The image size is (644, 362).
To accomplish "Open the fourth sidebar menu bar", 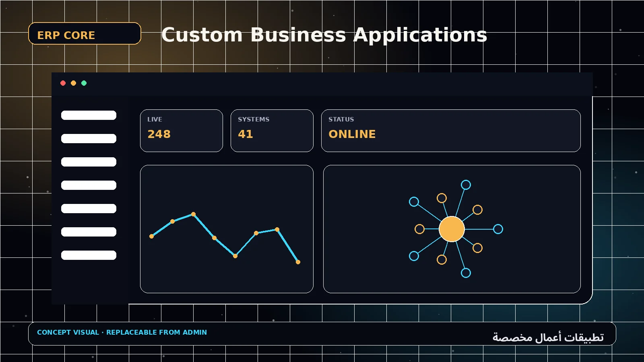I will (89, 185).
